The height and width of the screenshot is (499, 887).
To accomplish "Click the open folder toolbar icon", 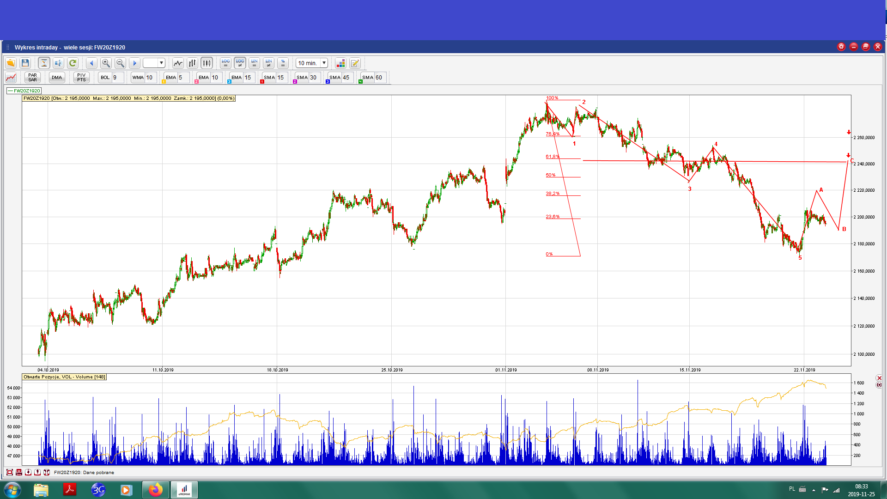I will coord(11,63).
